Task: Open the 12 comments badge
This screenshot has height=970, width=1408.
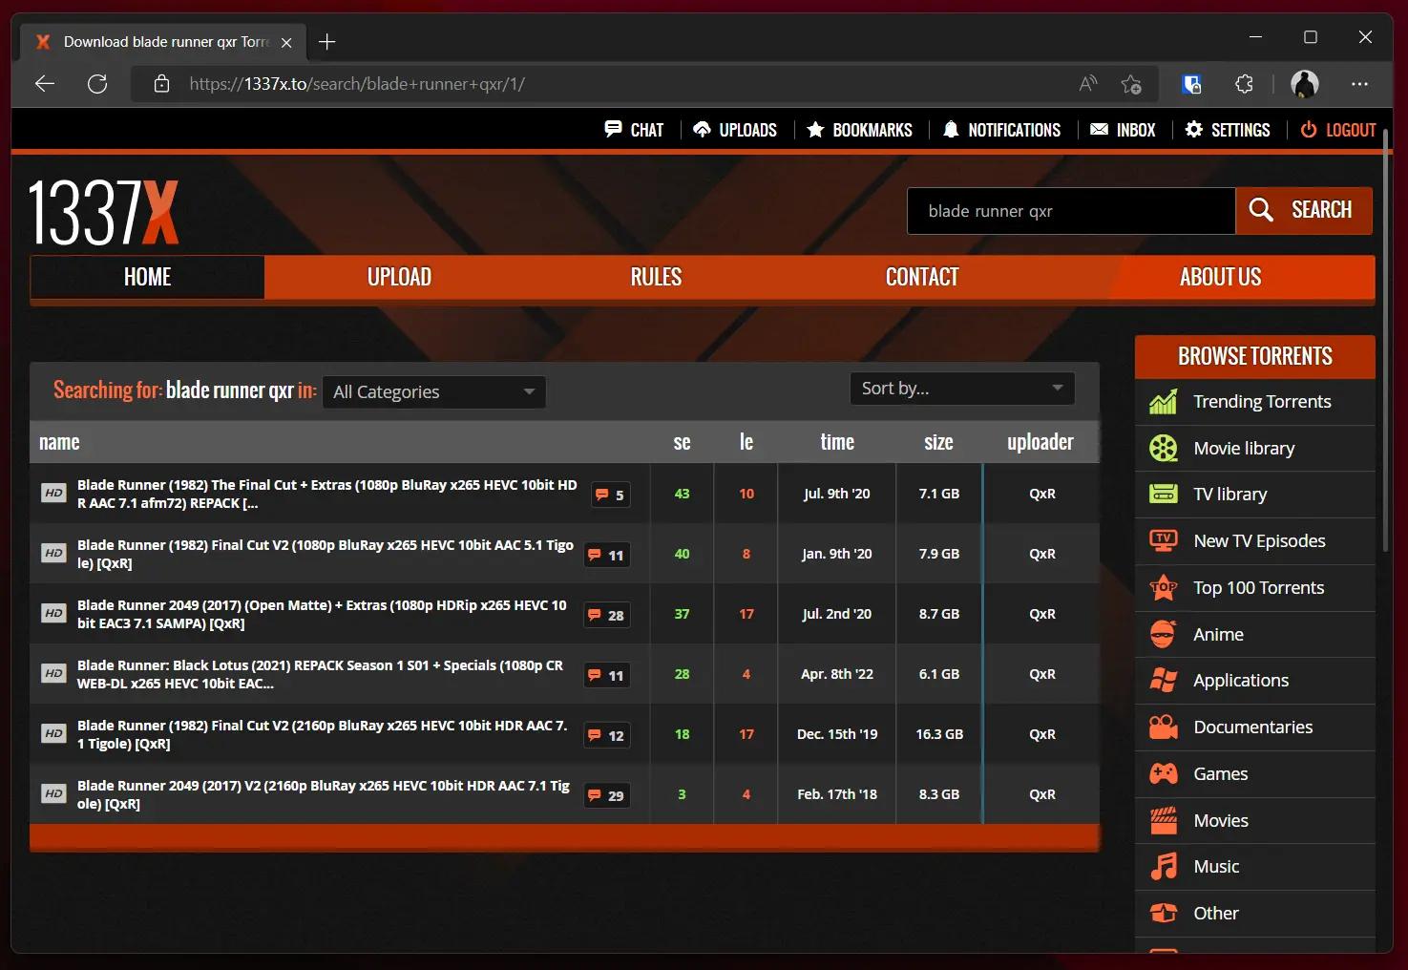Action: pyautogui.click(x=607, y=735)
